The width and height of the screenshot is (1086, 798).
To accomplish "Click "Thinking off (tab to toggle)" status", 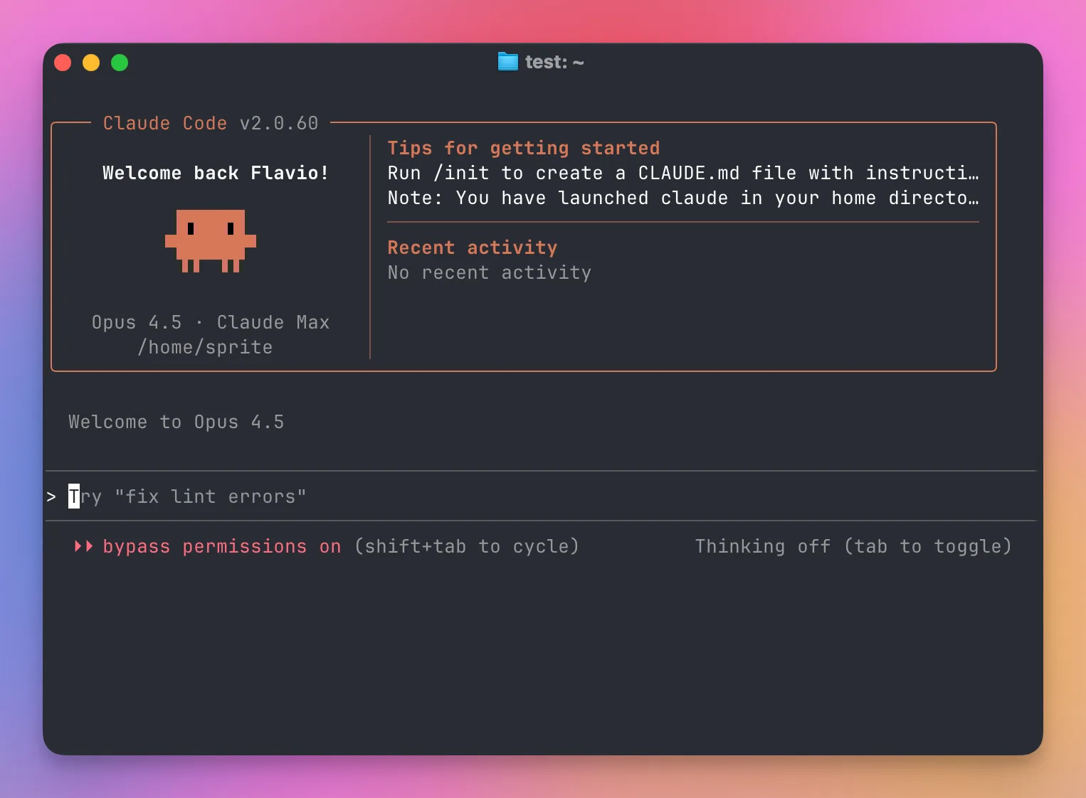I will point(853,546).
